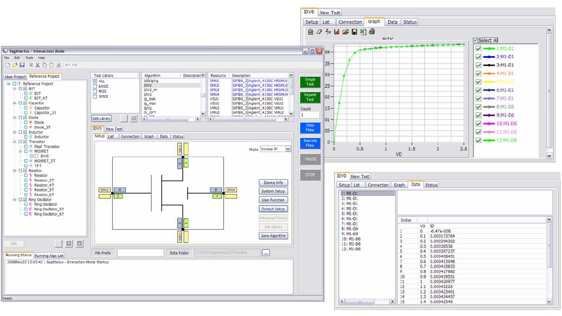Click the Data Folder browse button
The image size is (562, 316).
pos(266,253)
